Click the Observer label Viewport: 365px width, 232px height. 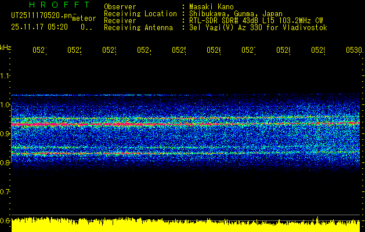pos(120,6)
